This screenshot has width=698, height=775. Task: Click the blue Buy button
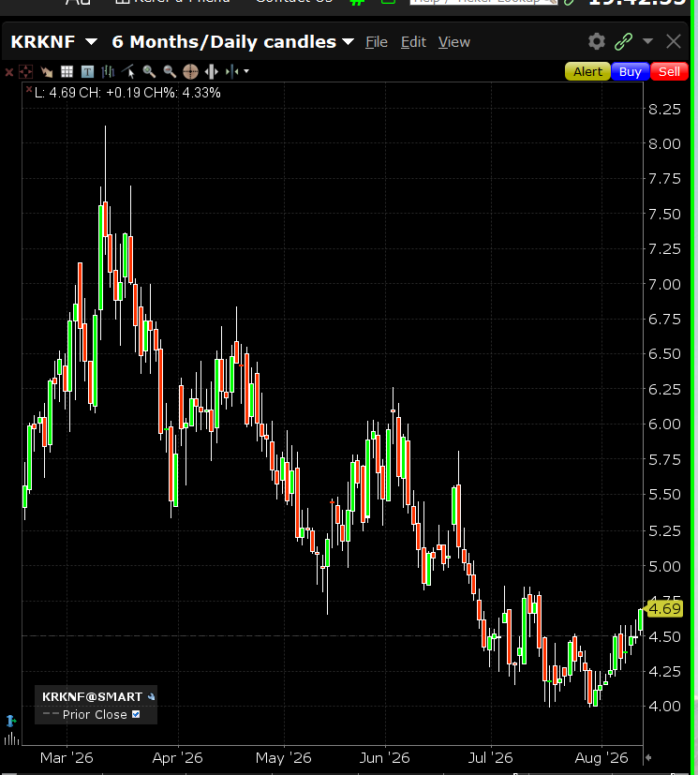point(630,71)
